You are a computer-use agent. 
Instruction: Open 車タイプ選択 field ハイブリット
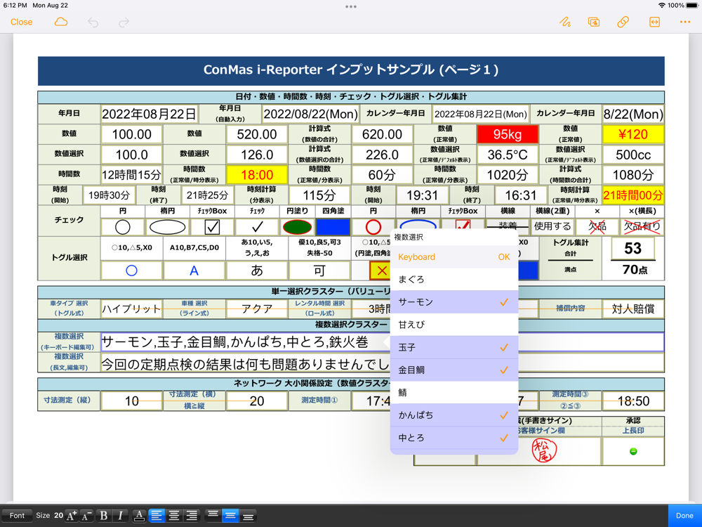pos(132,308)
